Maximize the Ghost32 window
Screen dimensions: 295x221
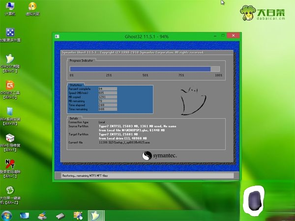click(223, 35)
